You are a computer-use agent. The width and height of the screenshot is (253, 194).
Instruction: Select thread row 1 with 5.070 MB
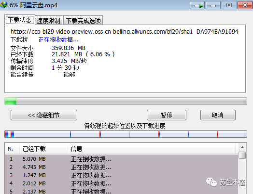(122, 159)
